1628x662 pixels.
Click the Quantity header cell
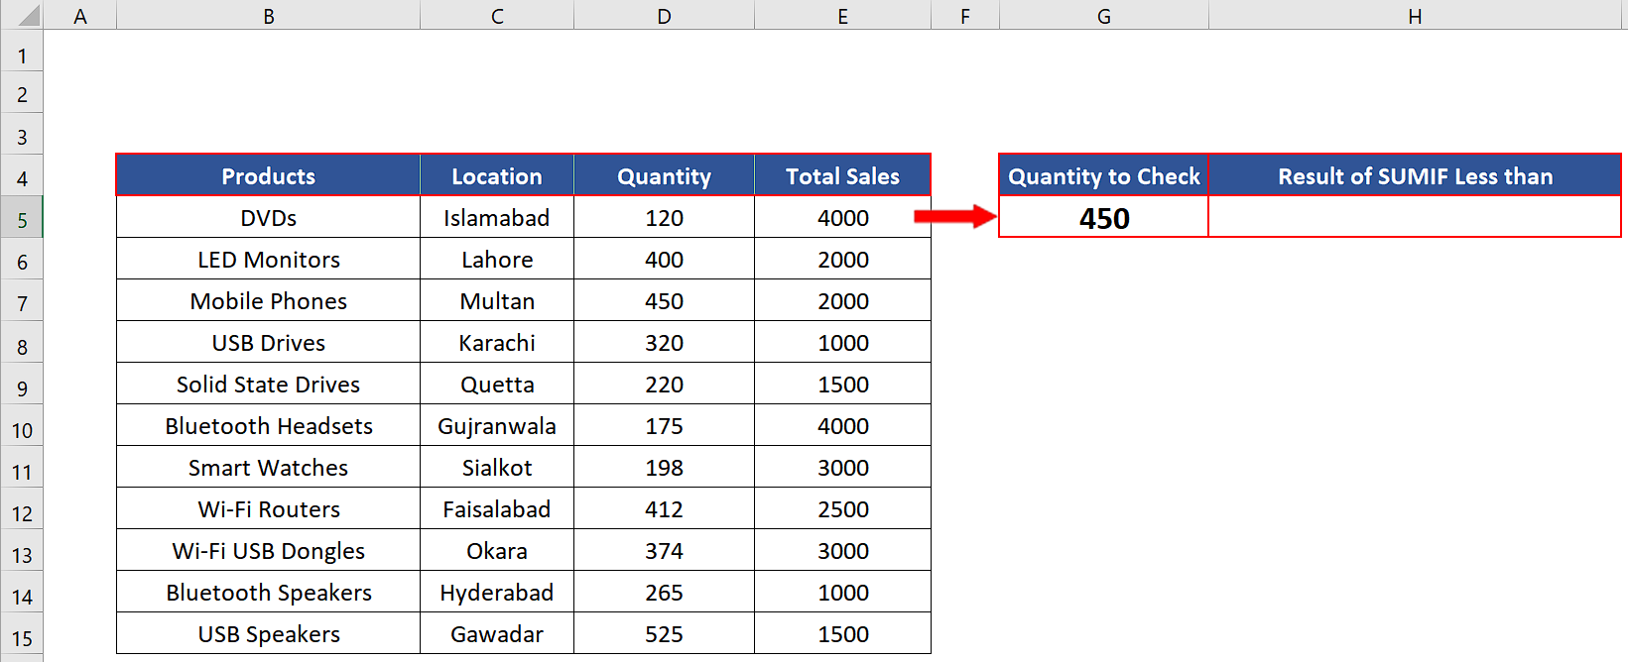pos(664,175)
